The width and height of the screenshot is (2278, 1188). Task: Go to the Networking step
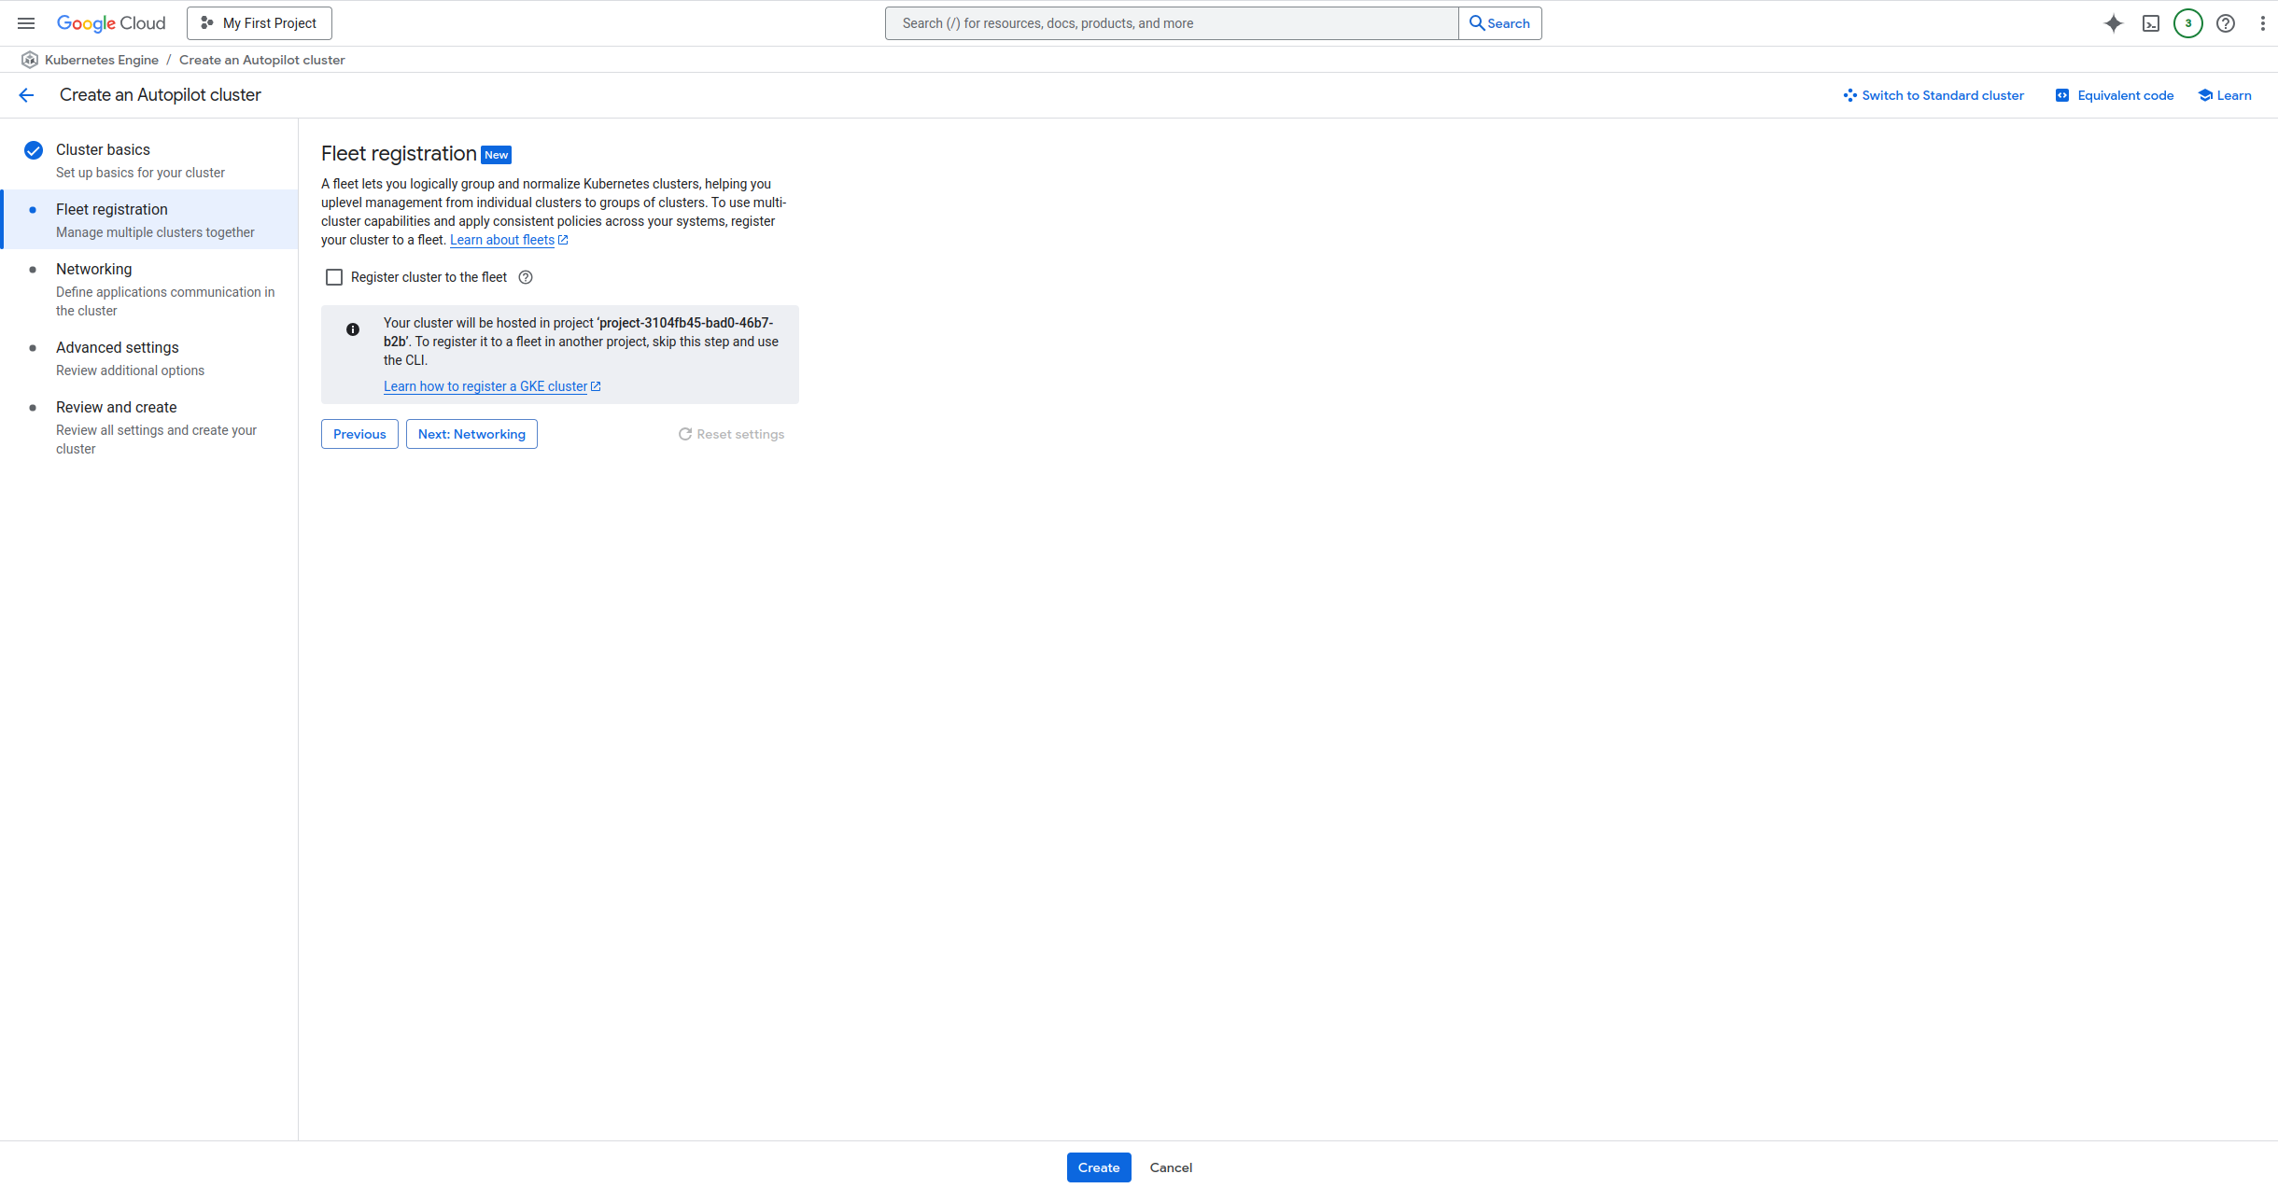point(93,269)
